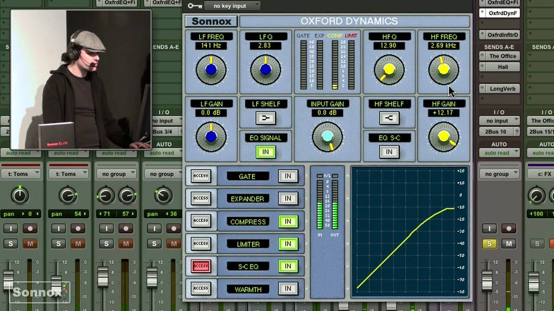
Task: Adjust the HF GAIN knob
Action: 444,137
